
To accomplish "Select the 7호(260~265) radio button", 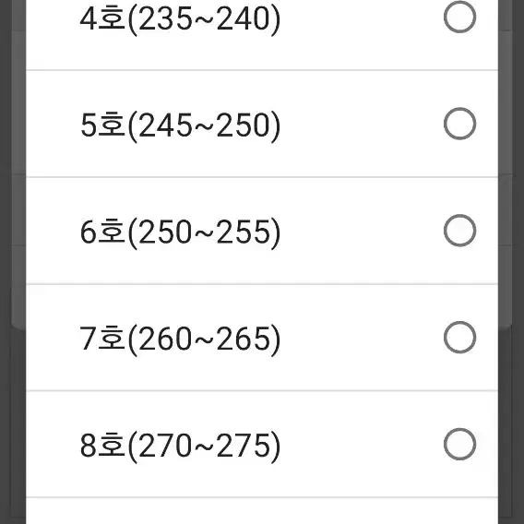I will coord(459,338).
